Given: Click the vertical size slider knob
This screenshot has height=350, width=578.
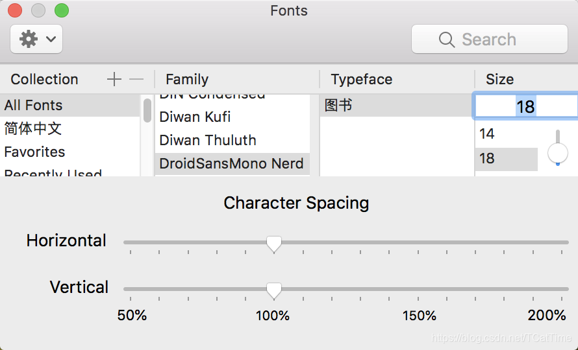Looking at the screenshot, I should click(x=558, y=154).
